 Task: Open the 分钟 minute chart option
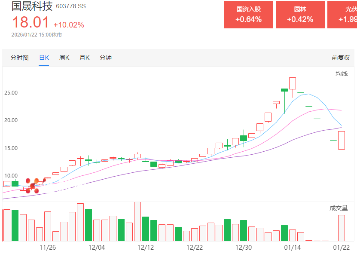106,58
